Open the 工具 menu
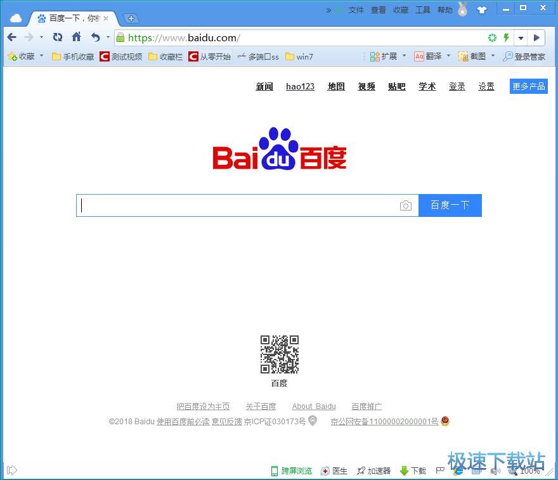The image size is (558, 480). click(x=423, y=10)
